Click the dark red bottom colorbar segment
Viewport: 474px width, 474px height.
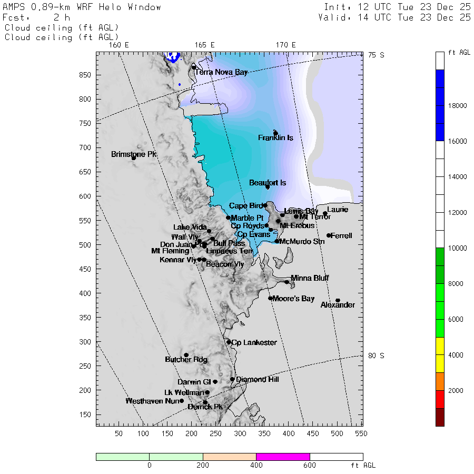tap(440, 417)
